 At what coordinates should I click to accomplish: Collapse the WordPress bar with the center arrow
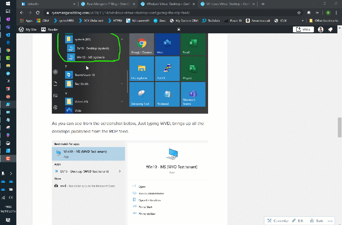click(179, 29)
